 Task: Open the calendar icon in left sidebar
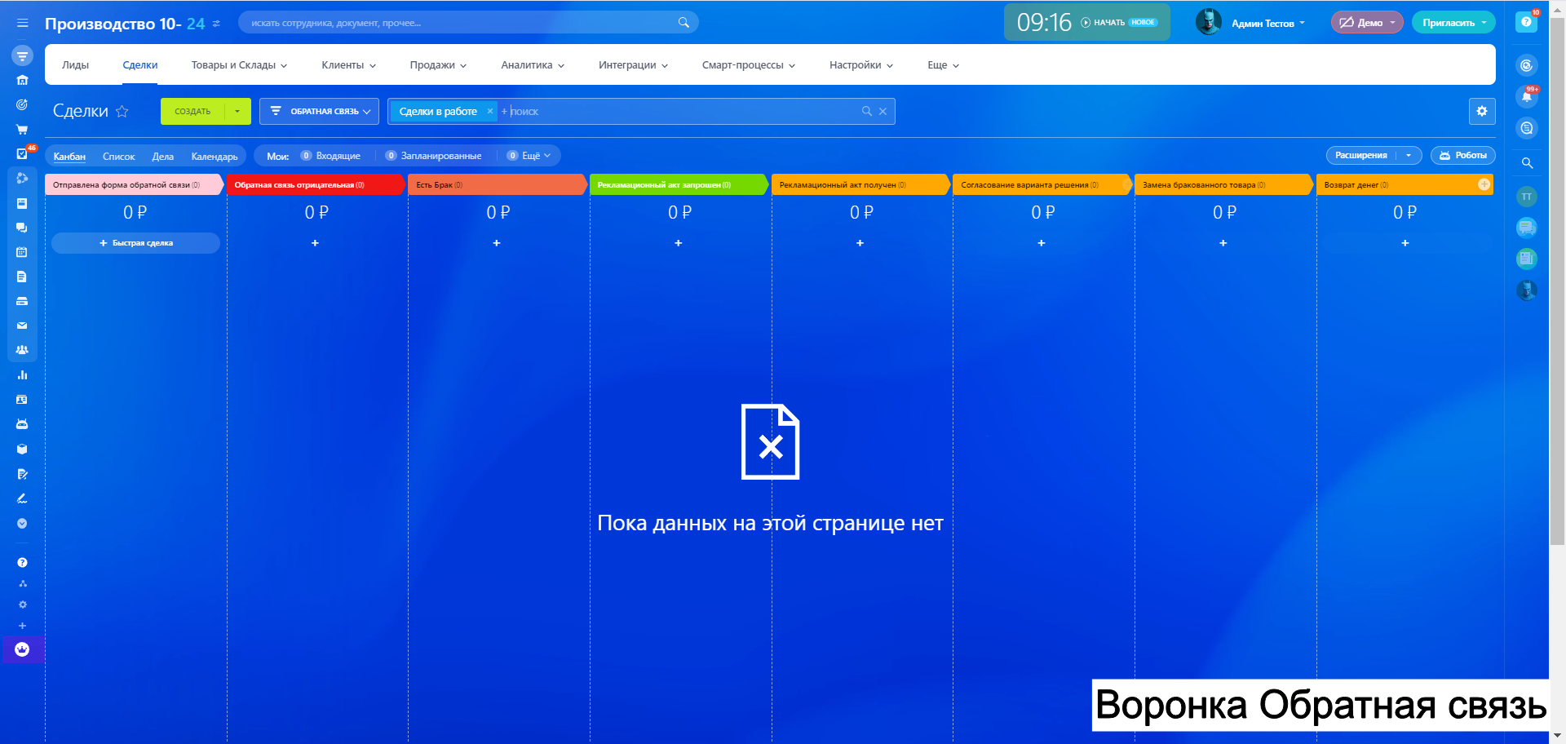point(22,252)
